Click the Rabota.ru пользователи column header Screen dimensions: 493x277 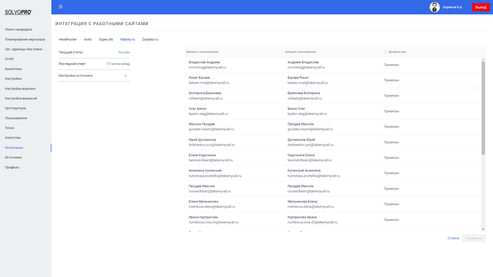coord(202,52)
